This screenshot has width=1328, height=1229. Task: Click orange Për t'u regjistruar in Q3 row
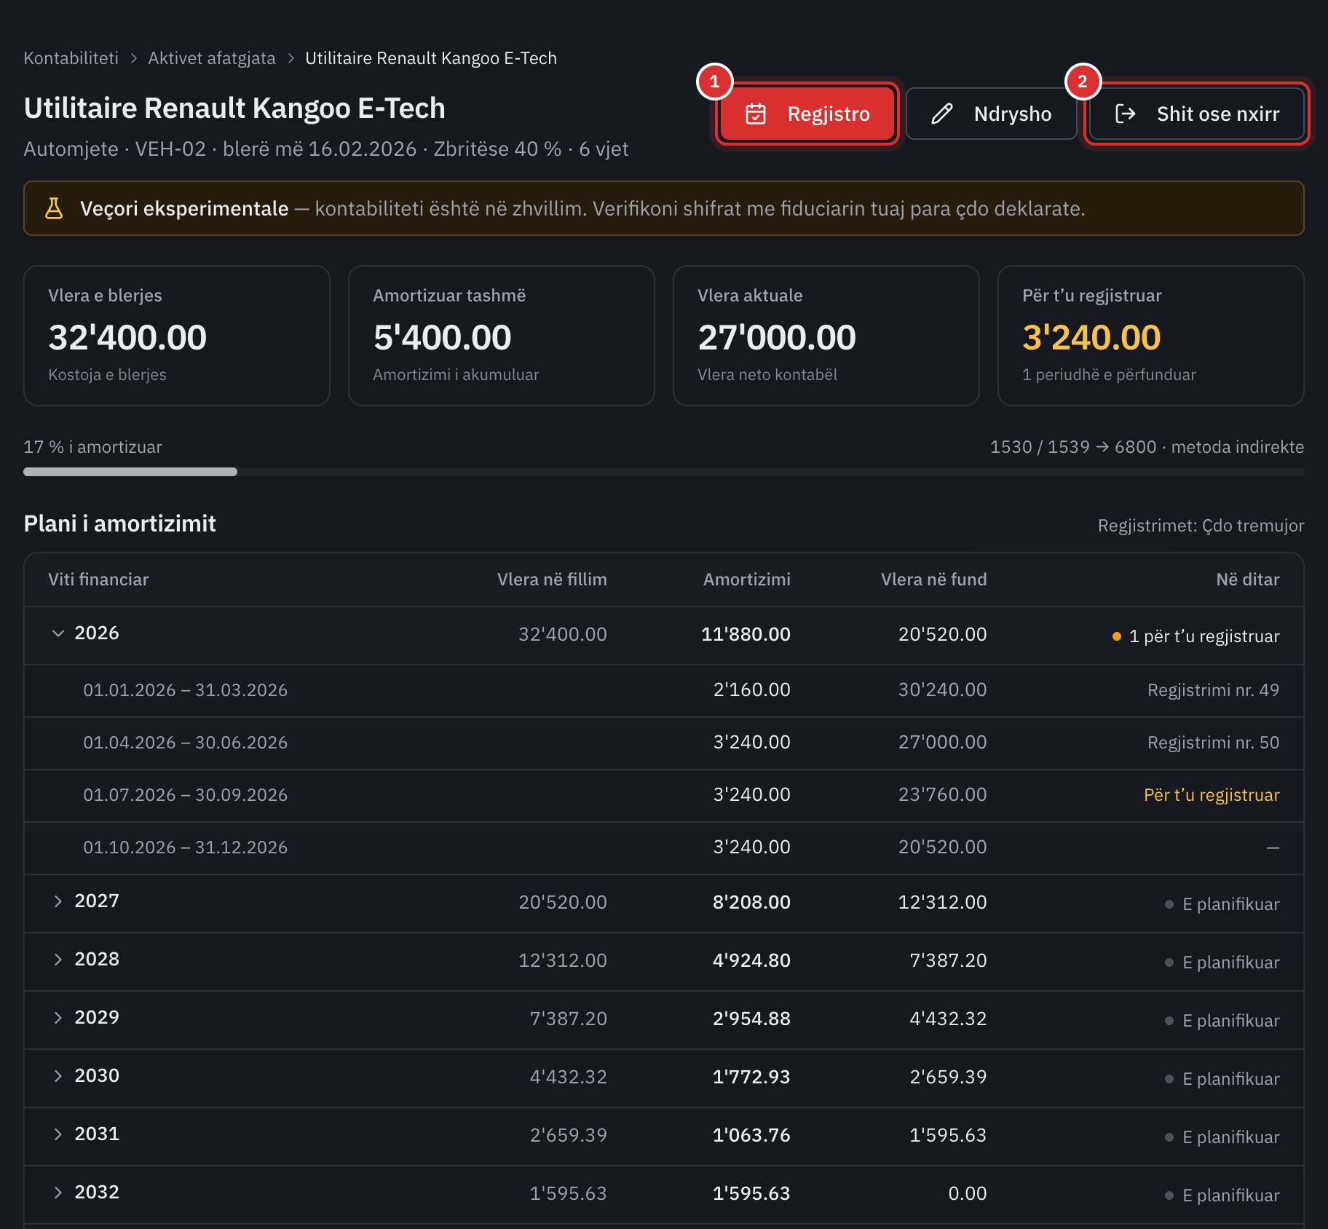coord(1212,795)
